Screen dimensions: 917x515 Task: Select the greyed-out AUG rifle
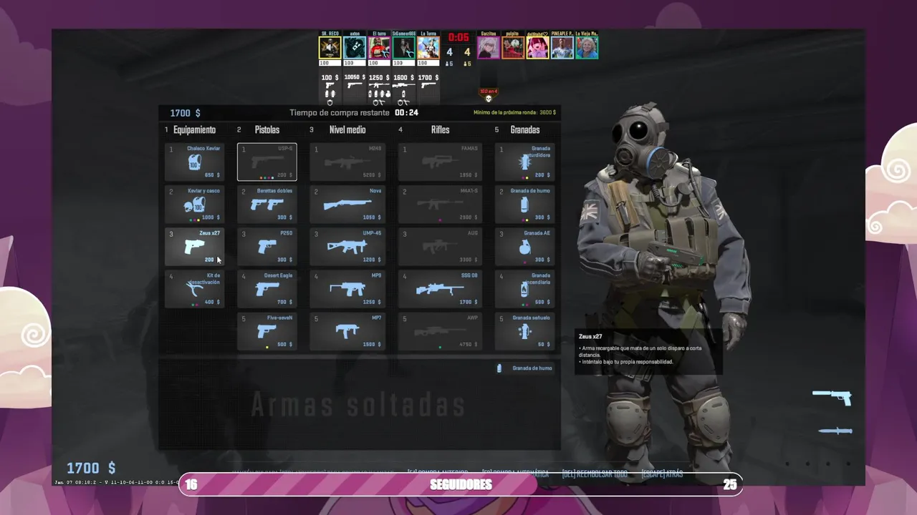tap(440, 247)
